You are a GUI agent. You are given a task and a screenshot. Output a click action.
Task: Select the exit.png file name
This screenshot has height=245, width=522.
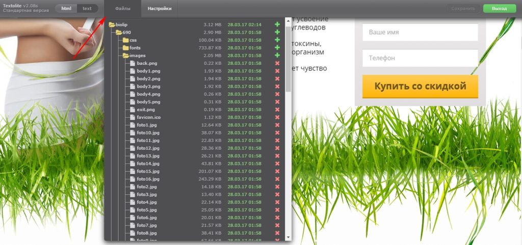coord(146,110)
